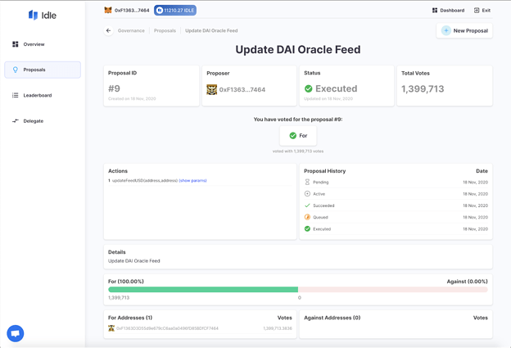The width and height of the screenshot is (511, 361).
Task: Open the chat support bubble
Action: [16, 334]
